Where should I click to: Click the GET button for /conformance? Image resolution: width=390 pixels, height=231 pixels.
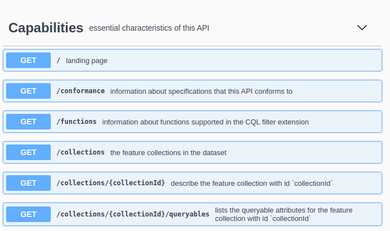pyautogui.click(x=28, y=91)
